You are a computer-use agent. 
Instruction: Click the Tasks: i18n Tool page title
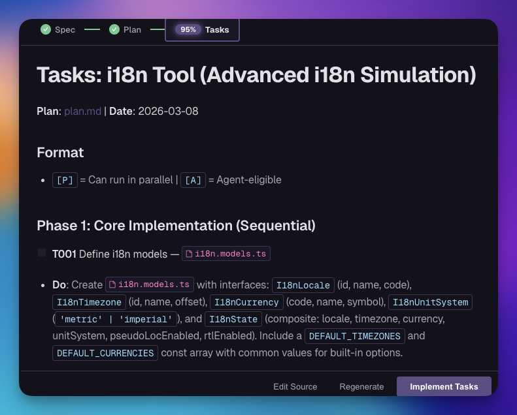point(256,74)
